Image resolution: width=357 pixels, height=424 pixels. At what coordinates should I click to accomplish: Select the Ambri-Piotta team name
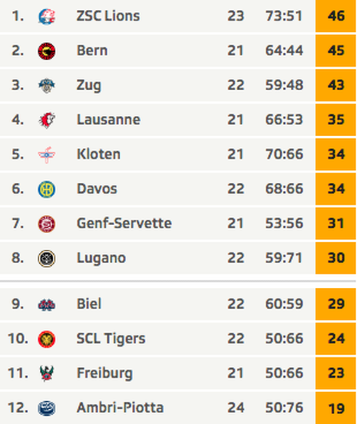click(x=120, y=407)
